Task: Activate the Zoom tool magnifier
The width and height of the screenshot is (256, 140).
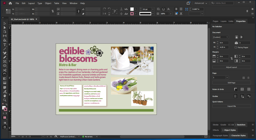Action: tap(5, 100)
